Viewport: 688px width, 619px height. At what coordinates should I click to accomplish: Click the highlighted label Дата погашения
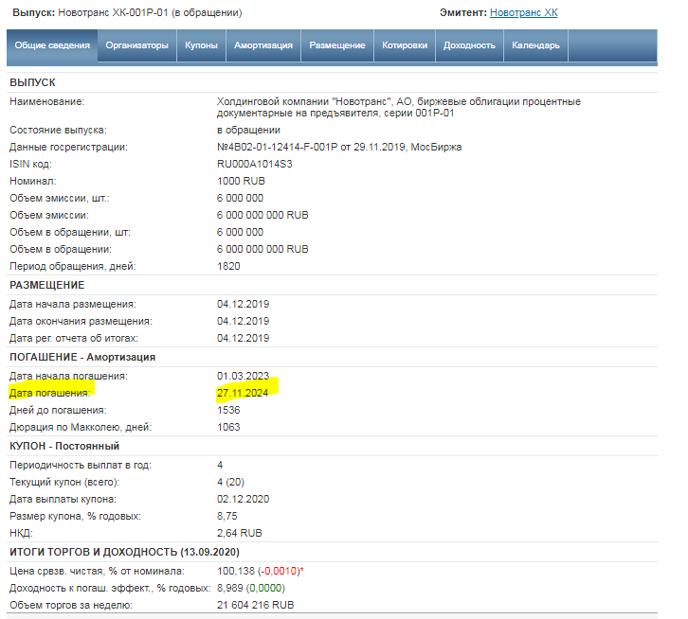tap(49, 393)
